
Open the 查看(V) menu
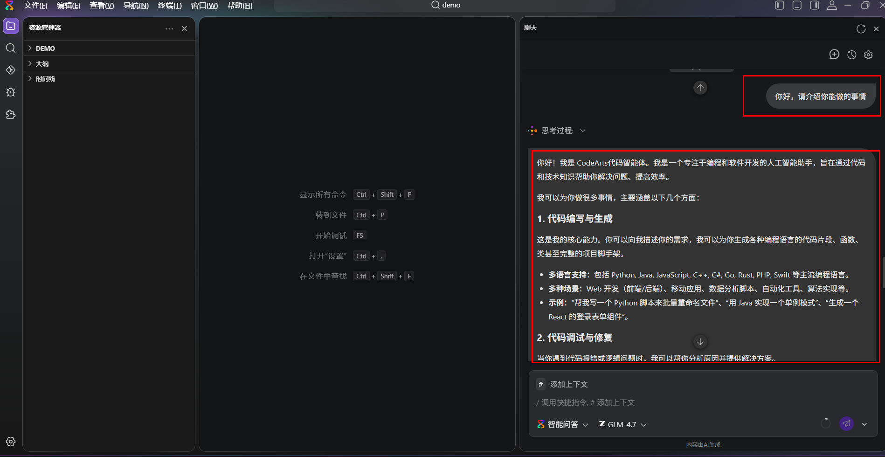click(x=102, y=6)
